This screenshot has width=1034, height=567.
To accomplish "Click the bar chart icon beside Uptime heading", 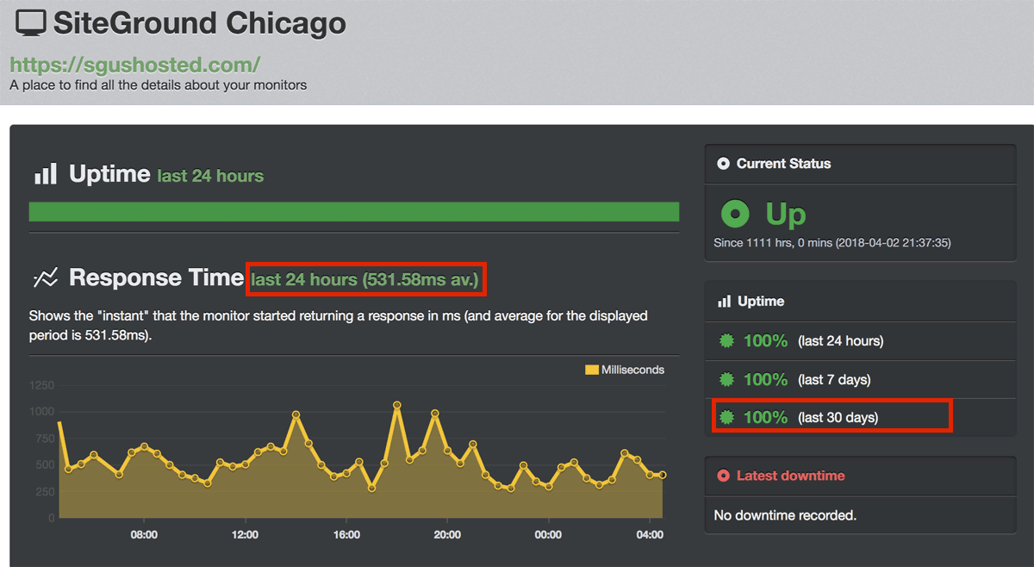I will tap(45, 175).
